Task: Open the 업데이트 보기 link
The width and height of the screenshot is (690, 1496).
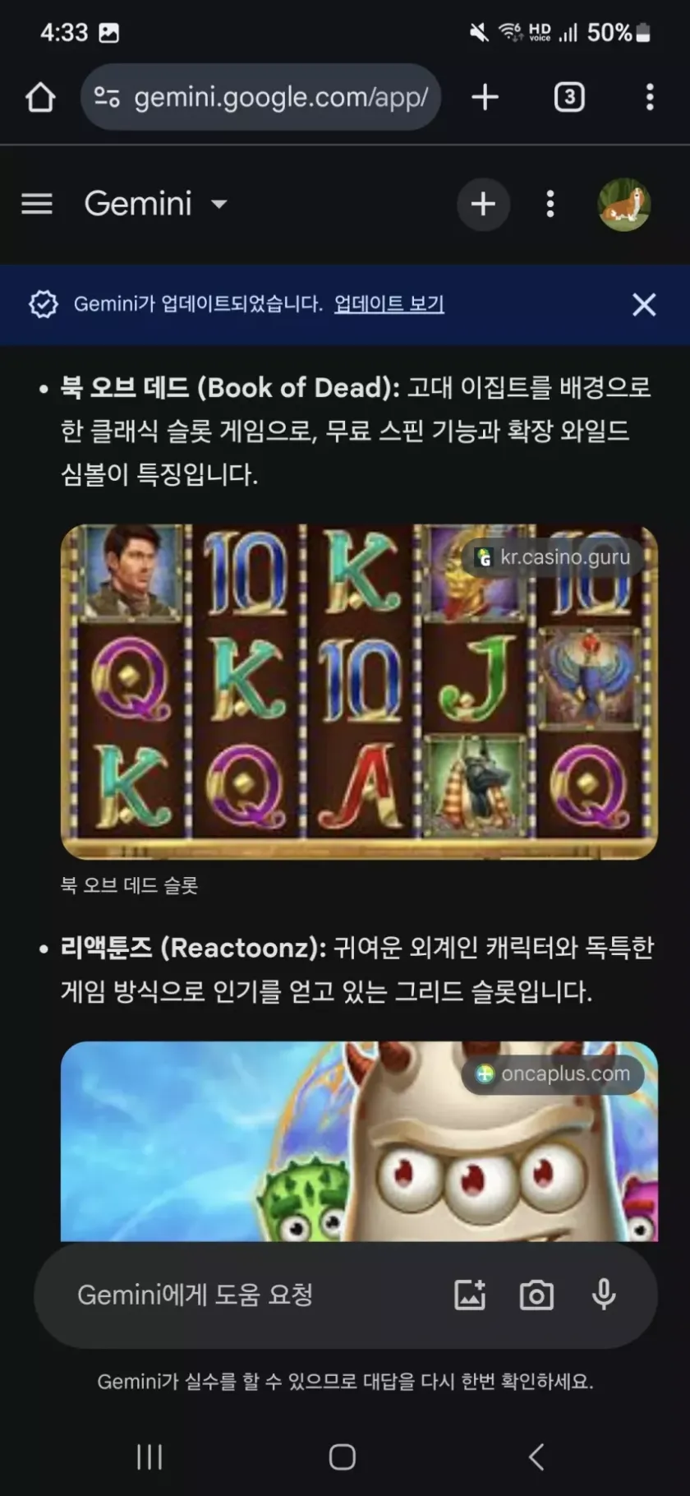Action: pos(389,304)
